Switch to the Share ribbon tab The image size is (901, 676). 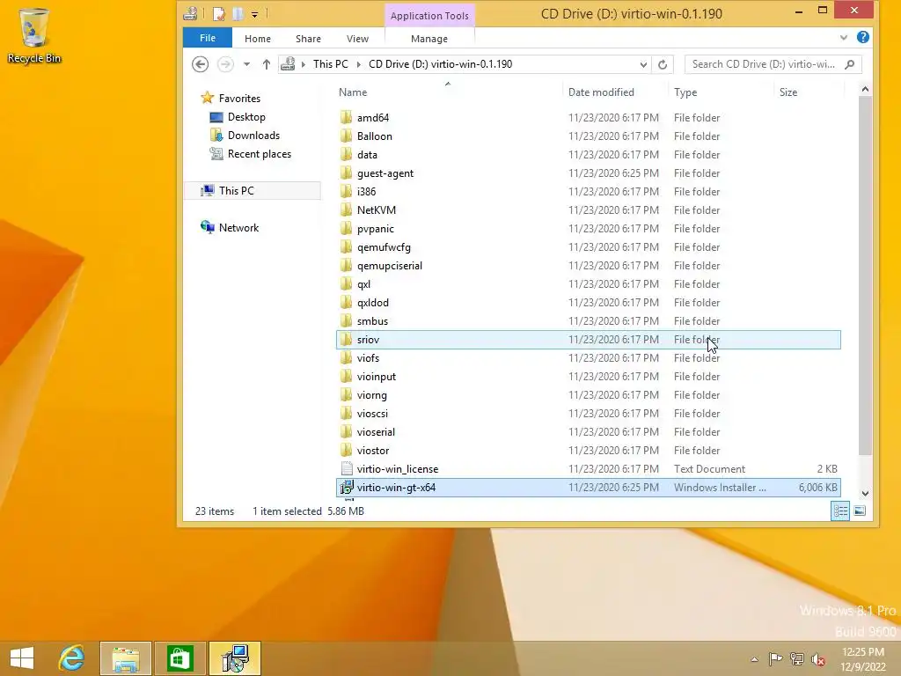(x=308, y=39)
